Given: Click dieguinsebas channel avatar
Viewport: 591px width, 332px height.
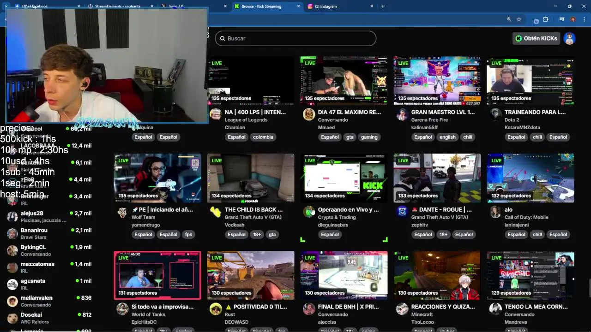Looking at the screenshot, I should click(x=309, y=212).
